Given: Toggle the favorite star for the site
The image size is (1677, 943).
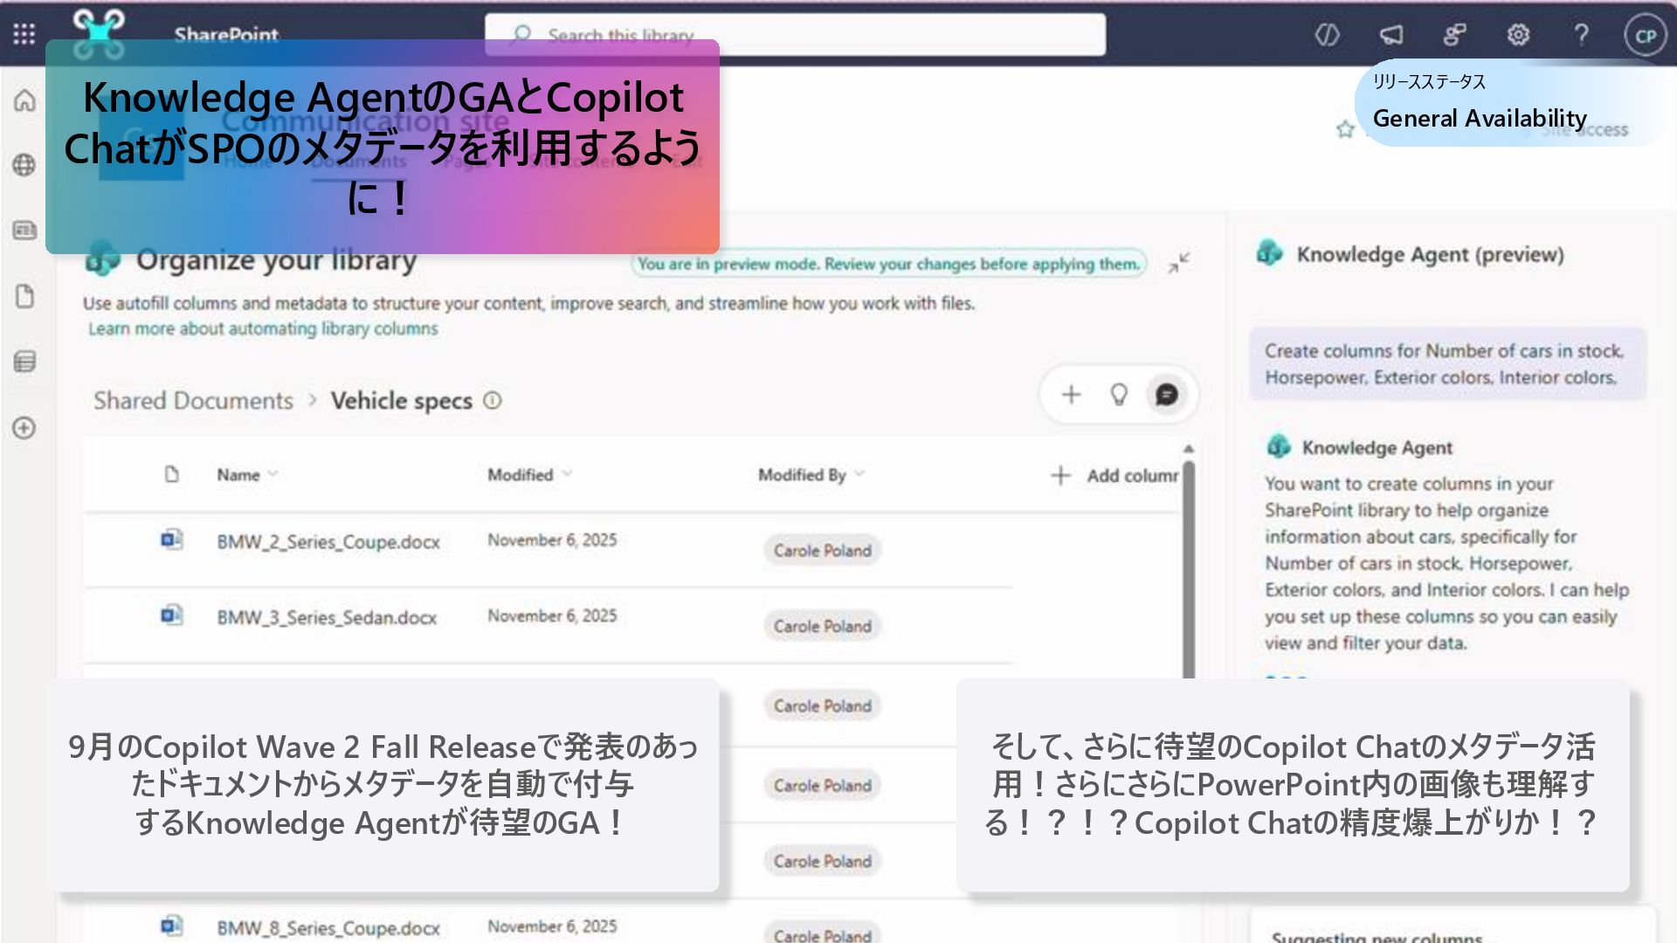Looking at the screenshot, I should pos(1345,130).
